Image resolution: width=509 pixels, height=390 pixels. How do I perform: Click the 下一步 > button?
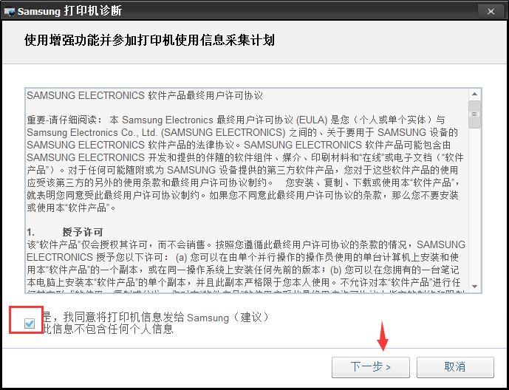click(370, 367)
